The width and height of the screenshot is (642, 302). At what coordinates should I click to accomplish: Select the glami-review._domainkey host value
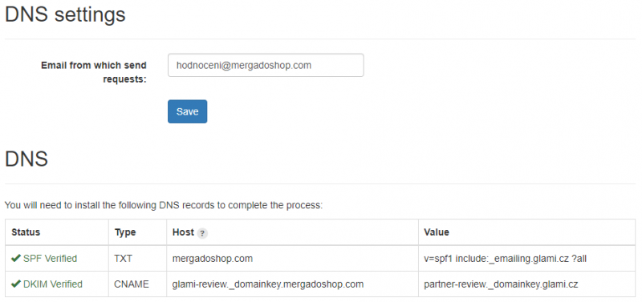click(268, 284)
